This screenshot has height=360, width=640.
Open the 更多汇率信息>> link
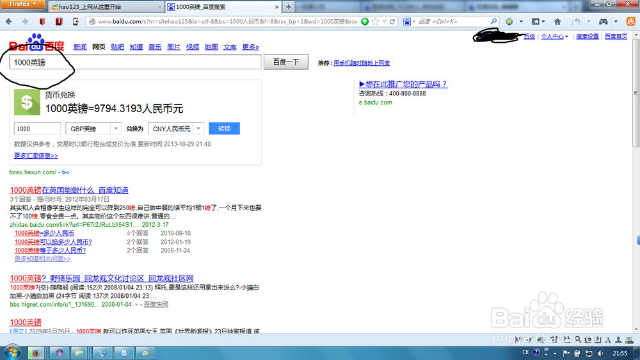click(x=36, y=156)
